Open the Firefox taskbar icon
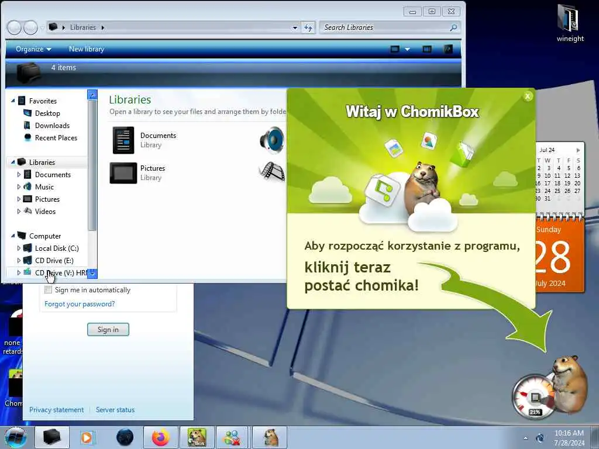The width and height of the screenshot is (599, 449). pos(161,437)
